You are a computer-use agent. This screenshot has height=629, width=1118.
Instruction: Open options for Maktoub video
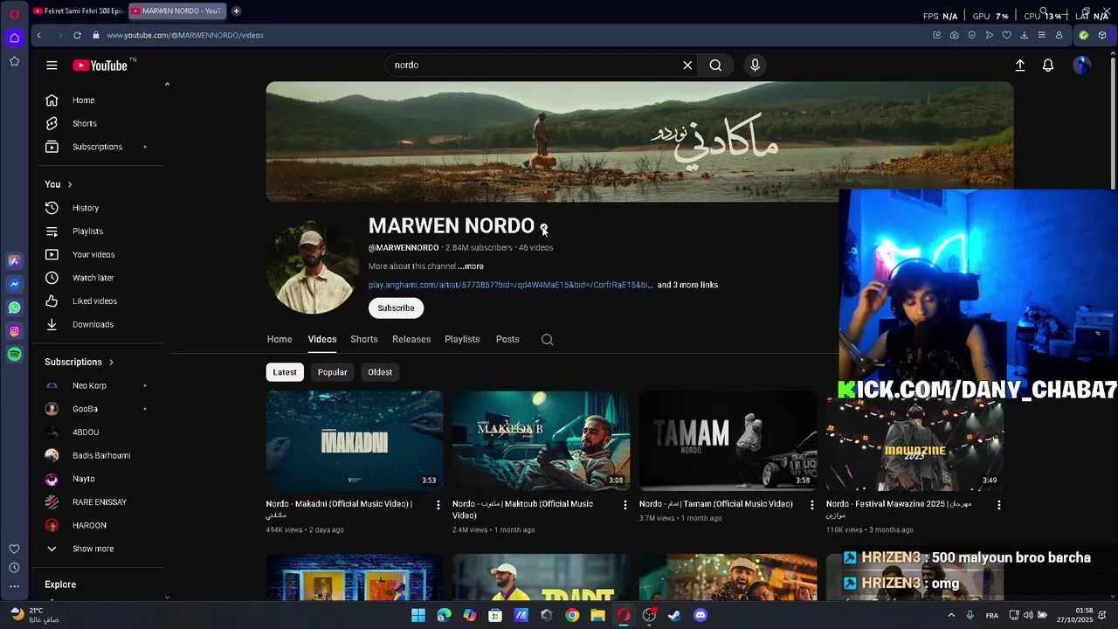625,505
